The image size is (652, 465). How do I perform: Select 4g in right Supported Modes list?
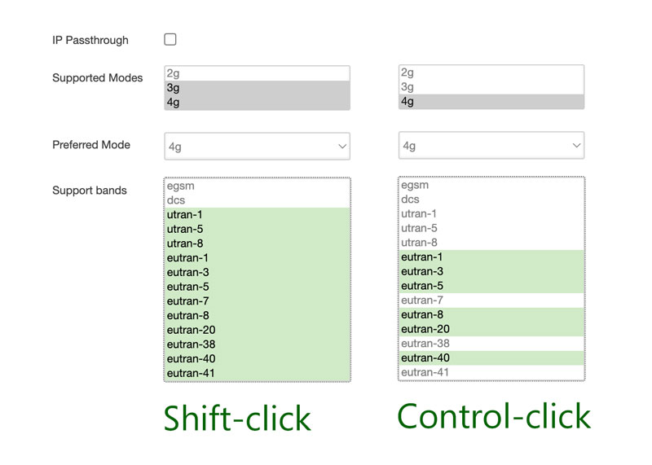[x=491, y=102]
